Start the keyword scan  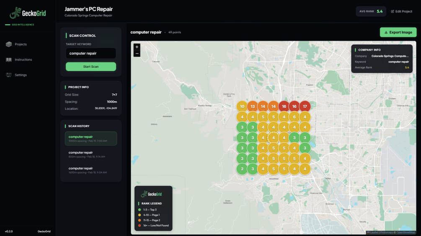[91, 67]
